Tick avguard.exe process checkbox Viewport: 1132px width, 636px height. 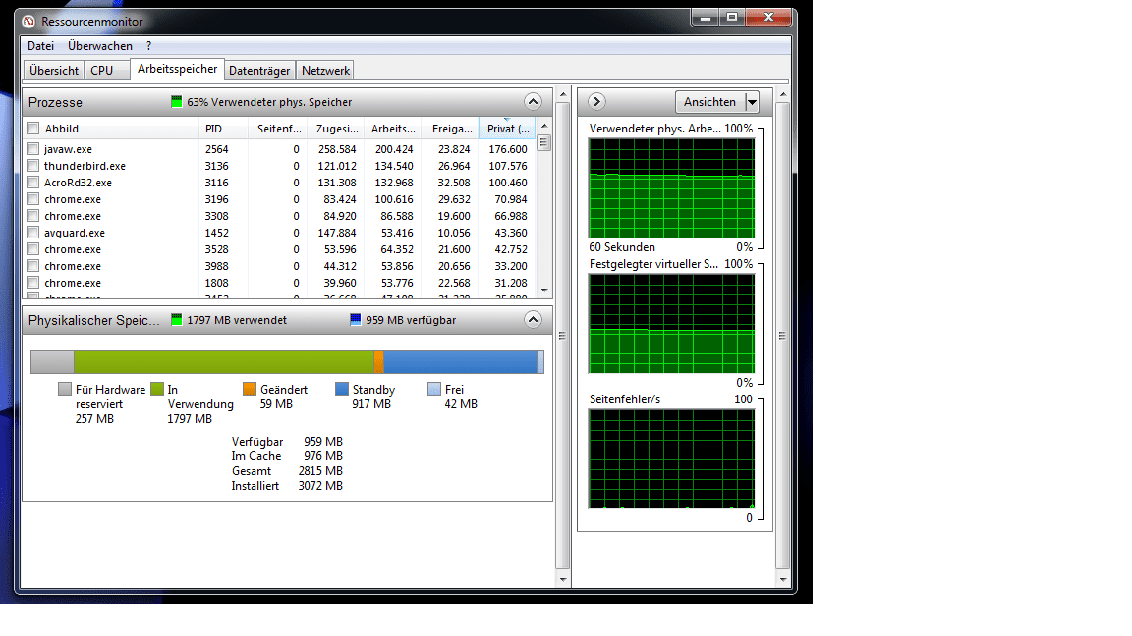(x=32, y=233)
